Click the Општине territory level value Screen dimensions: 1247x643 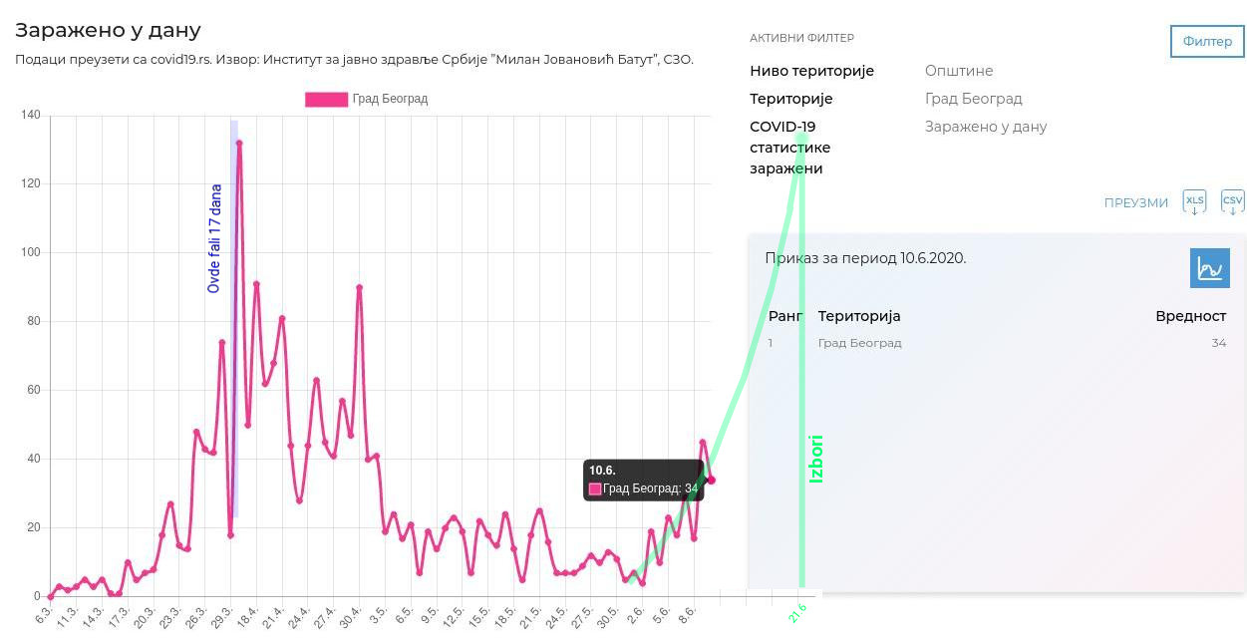click(x=958, y=71)
